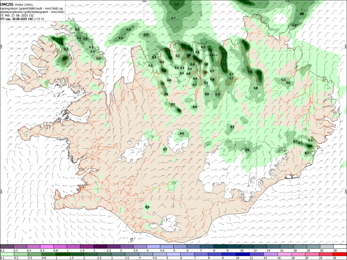347x260 pixels.
Task: Click the 1.7 precipitation value on the map
Action: pos(225,54)
